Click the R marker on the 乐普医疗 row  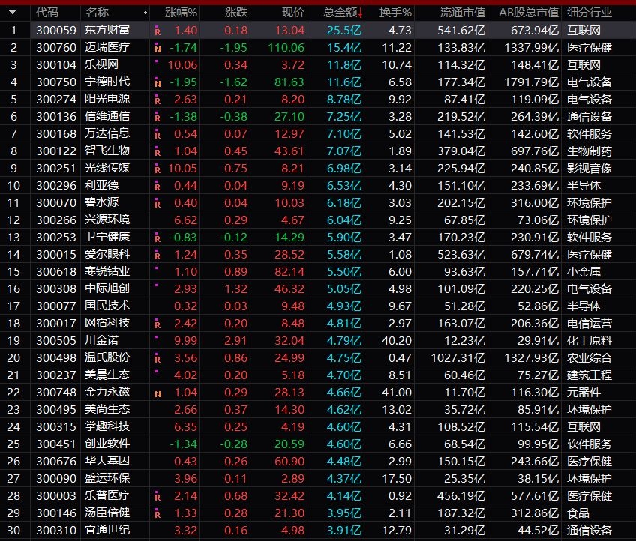157,497
